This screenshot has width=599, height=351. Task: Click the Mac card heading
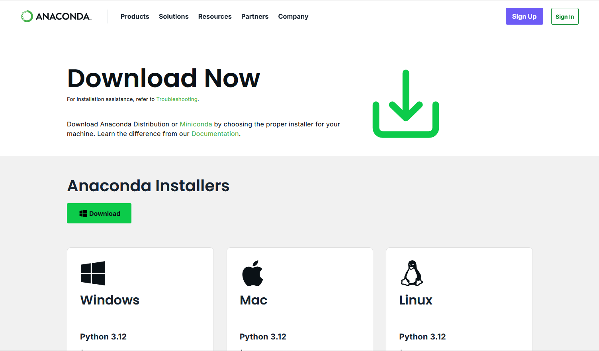[x=253, y=301]
